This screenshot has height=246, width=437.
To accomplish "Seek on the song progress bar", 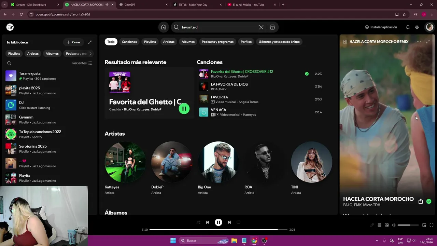I will [x=218, y=230].
